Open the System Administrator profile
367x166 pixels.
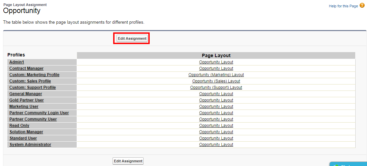click(x=30, y=145)
